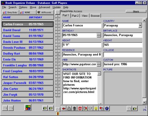The height and width of the screenshot is (116, 148).
Task: Jump to letter Z in alphabet strip
Action: 58,95
